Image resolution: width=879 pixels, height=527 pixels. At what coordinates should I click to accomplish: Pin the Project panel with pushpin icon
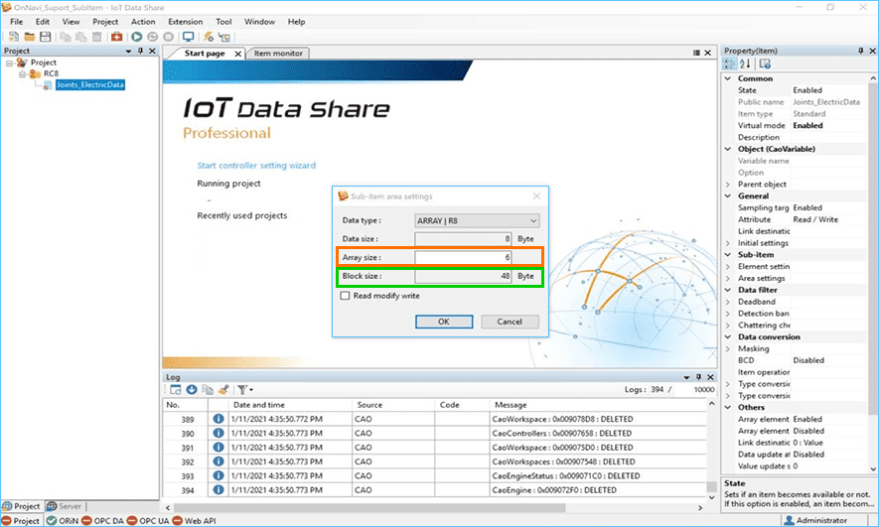coord(141,51)
